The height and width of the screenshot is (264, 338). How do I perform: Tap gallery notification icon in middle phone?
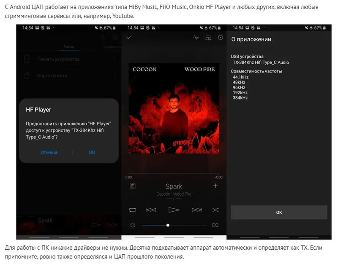pyautogui.click(x=142, y=28)
